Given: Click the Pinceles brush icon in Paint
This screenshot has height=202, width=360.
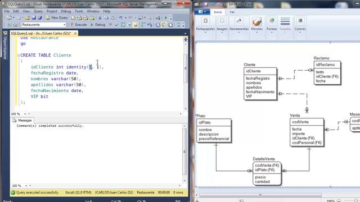Looking at the screenshot, I should [256, 22].
